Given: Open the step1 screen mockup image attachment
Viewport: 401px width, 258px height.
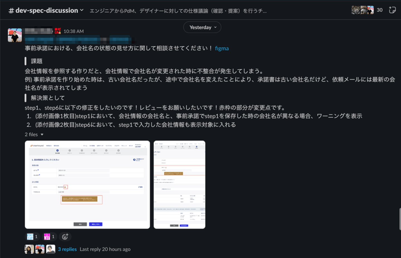Looking at the screenshot, I should pos(87,185).
